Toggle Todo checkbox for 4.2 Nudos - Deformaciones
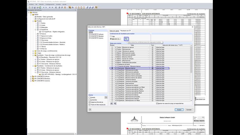The width and height of the screenshot is (240, 135). [153, 49]
